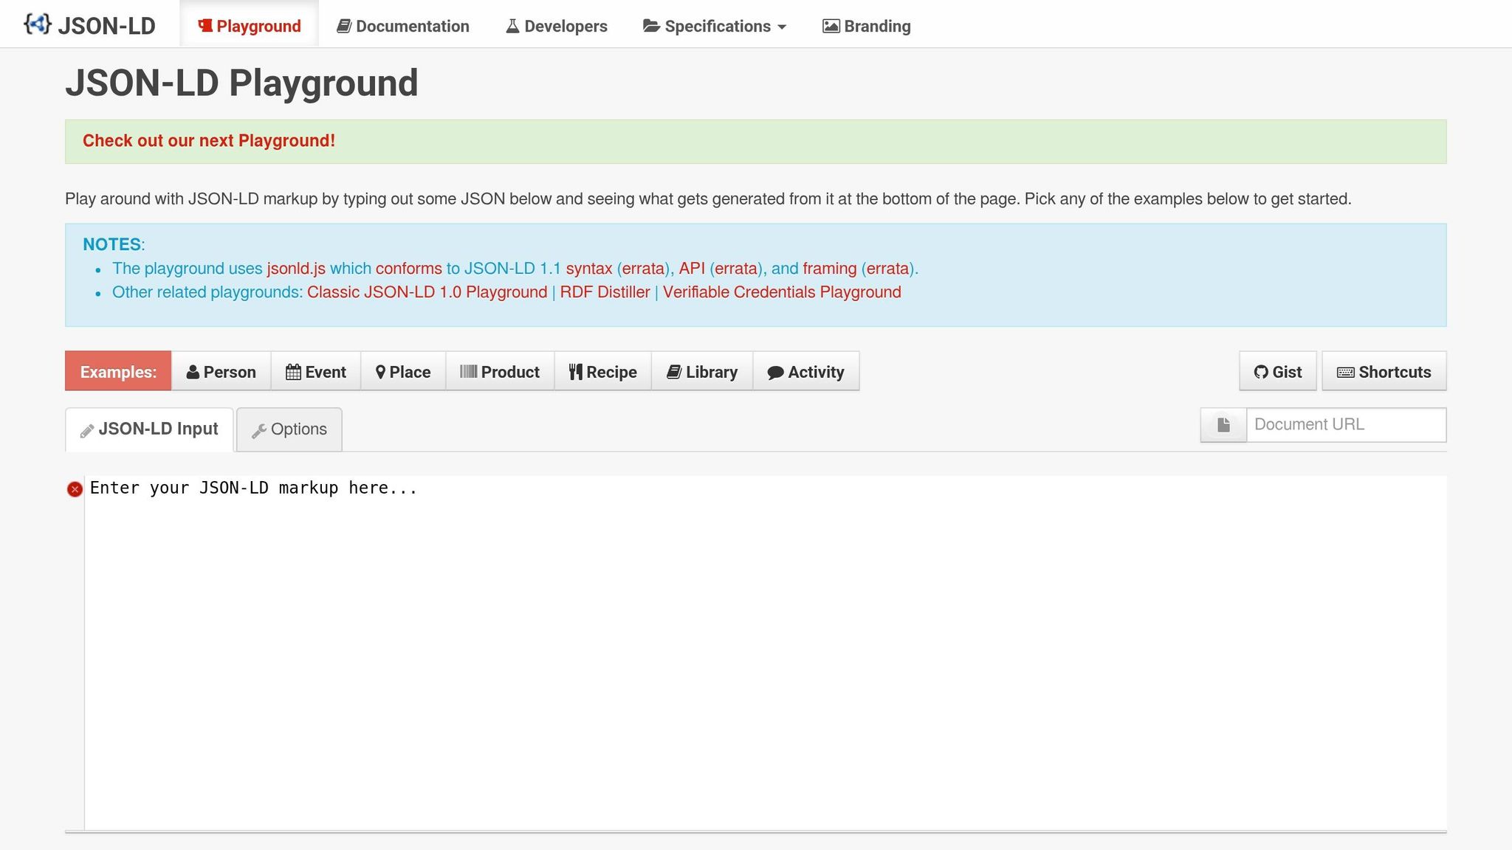Open the Branding page
Image resolution: width=1512 pixels, height=850 pixels.
tap(867, 26)
